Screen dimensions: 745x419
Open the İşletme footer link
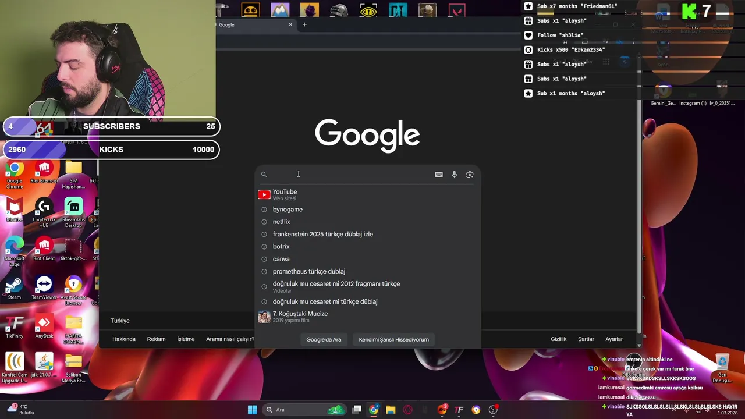pyautogui.click(x=186, y=339)
